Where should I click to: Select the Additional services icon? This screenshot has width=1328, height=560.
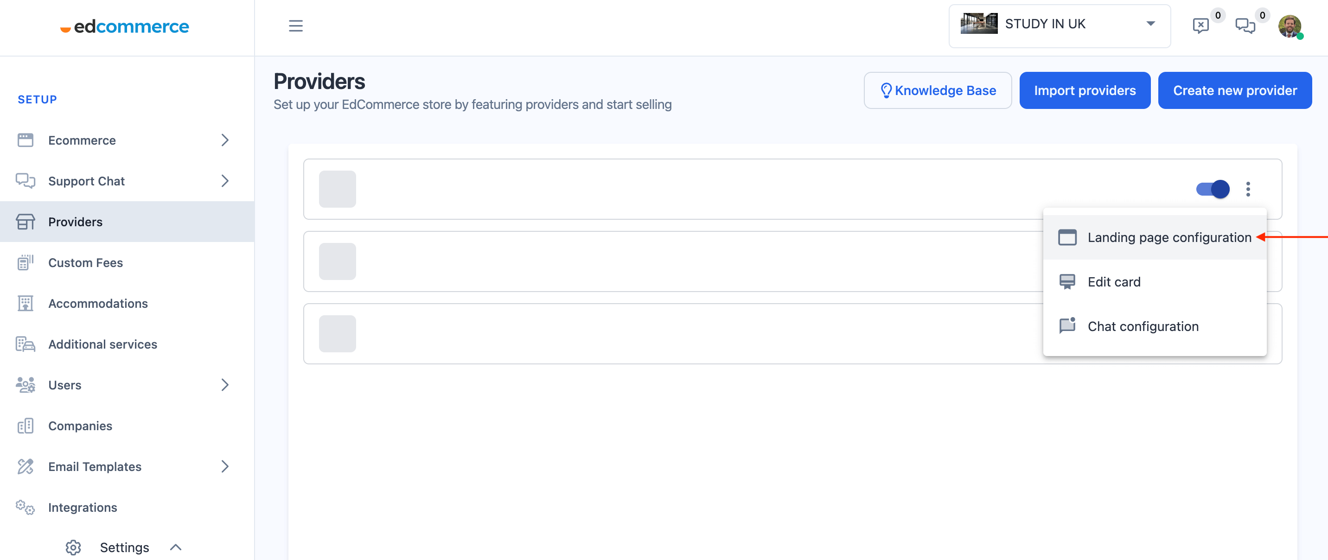pos(25,344)
